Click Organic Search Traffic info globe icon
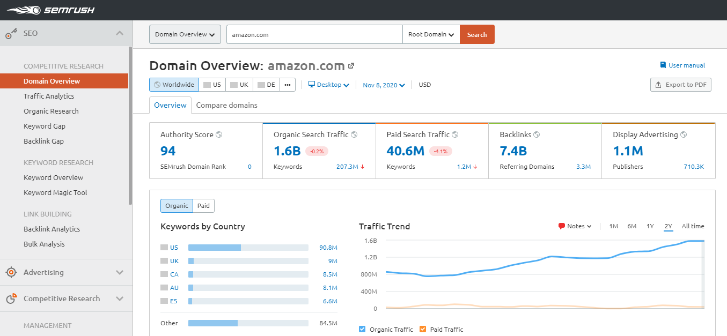727x336 pixels. pos(354,135)
